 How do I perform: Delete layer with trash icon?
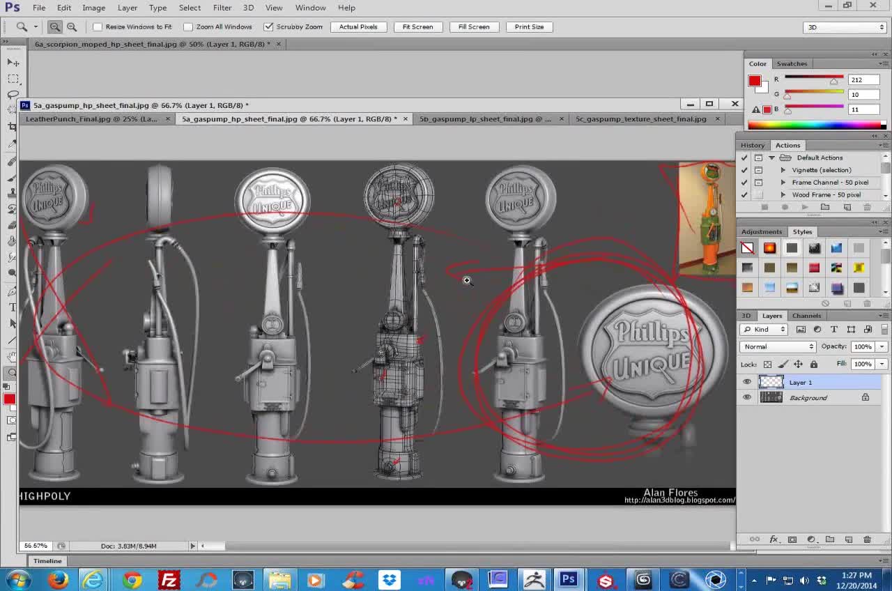(x=867, y=539)
